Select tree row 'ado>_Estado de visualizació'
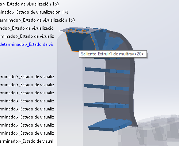This screenshot has height=146, width=179. point(27,28)
